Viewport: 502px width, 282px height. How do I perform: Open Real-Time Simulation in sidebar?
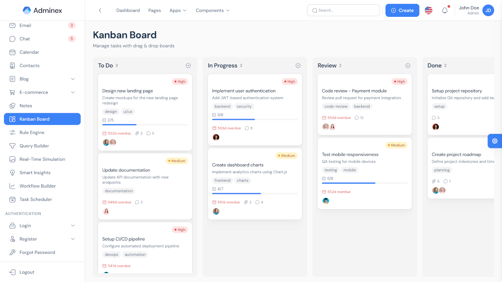42,159
